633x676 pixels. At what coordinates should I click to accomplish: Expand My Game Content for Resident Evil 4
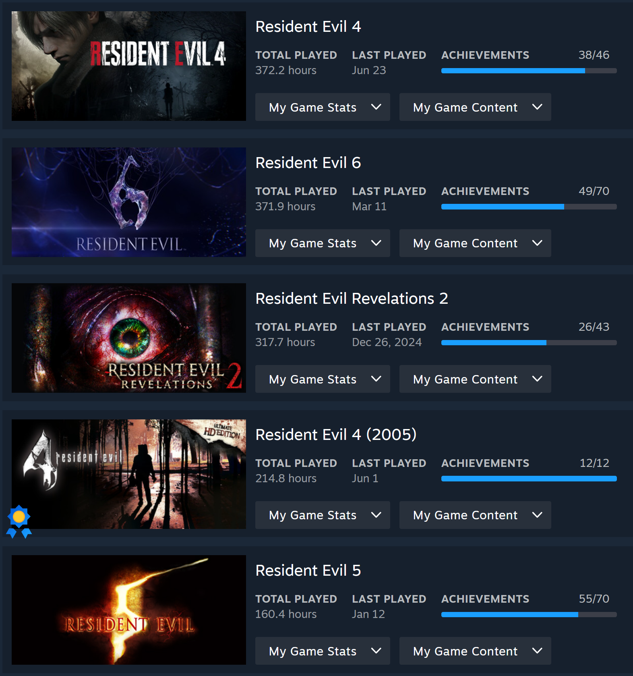475,107
